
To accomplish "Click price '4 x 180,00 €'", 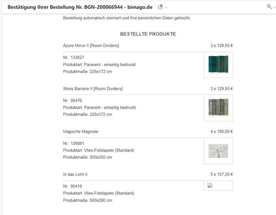I will [221, 132].
